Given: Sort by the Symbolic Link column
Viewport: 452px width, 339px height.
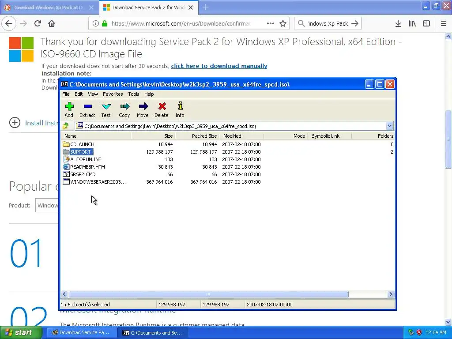Looking at the screenshot, I should point(329,136).
